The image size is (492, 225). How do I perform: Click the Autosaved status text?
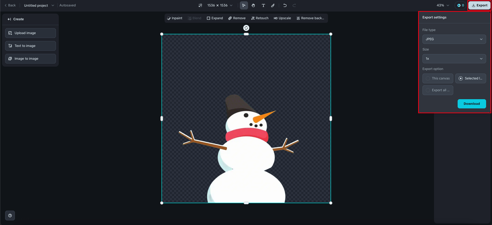pos(68,5)
